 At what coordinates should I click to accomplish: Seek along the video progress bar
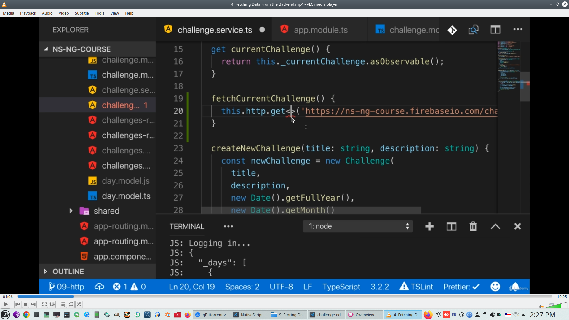pyautogui.click(x=284, y=297)
